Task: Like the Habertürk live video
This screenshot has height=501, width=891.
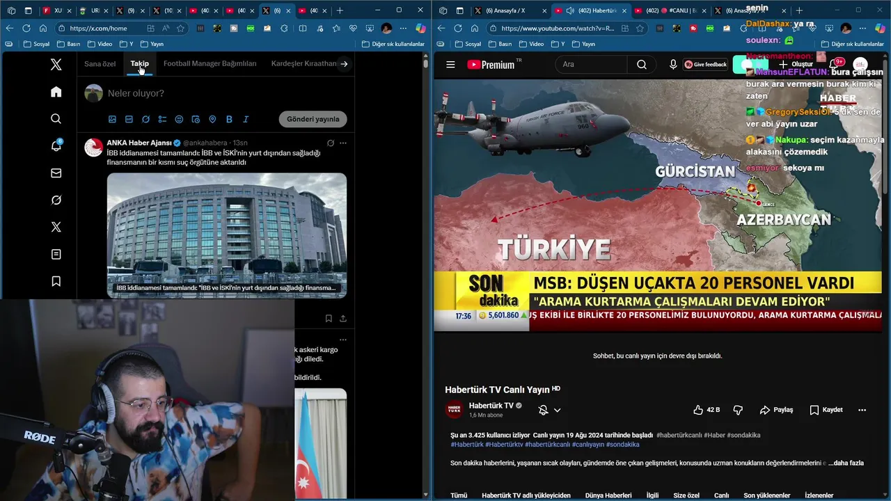Action: click(707, 410)
